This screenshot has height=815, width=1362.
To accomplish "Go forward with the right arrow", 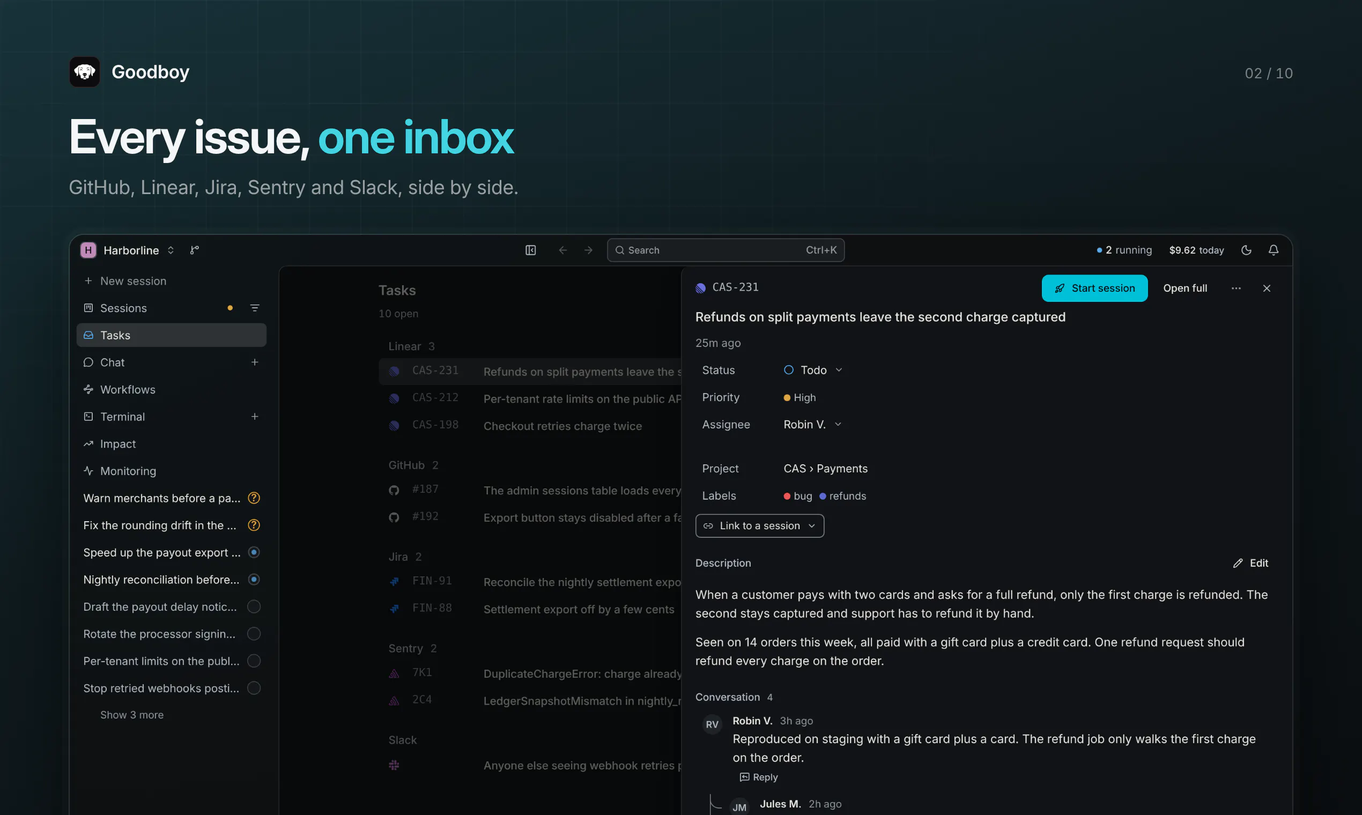I will pos(588,250).
